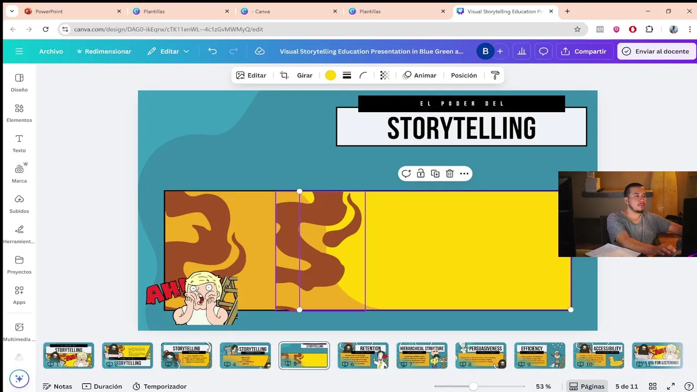
Task: Open the Marca brand panel
Action: pos(19,174)
